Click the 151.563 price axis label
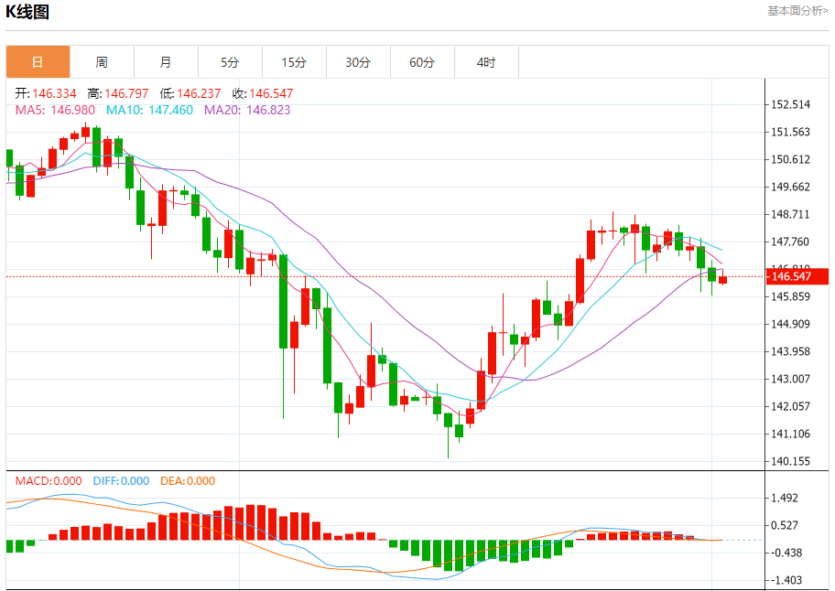The height and width of the screenshot is (591, 835). (x=791, y=132)
